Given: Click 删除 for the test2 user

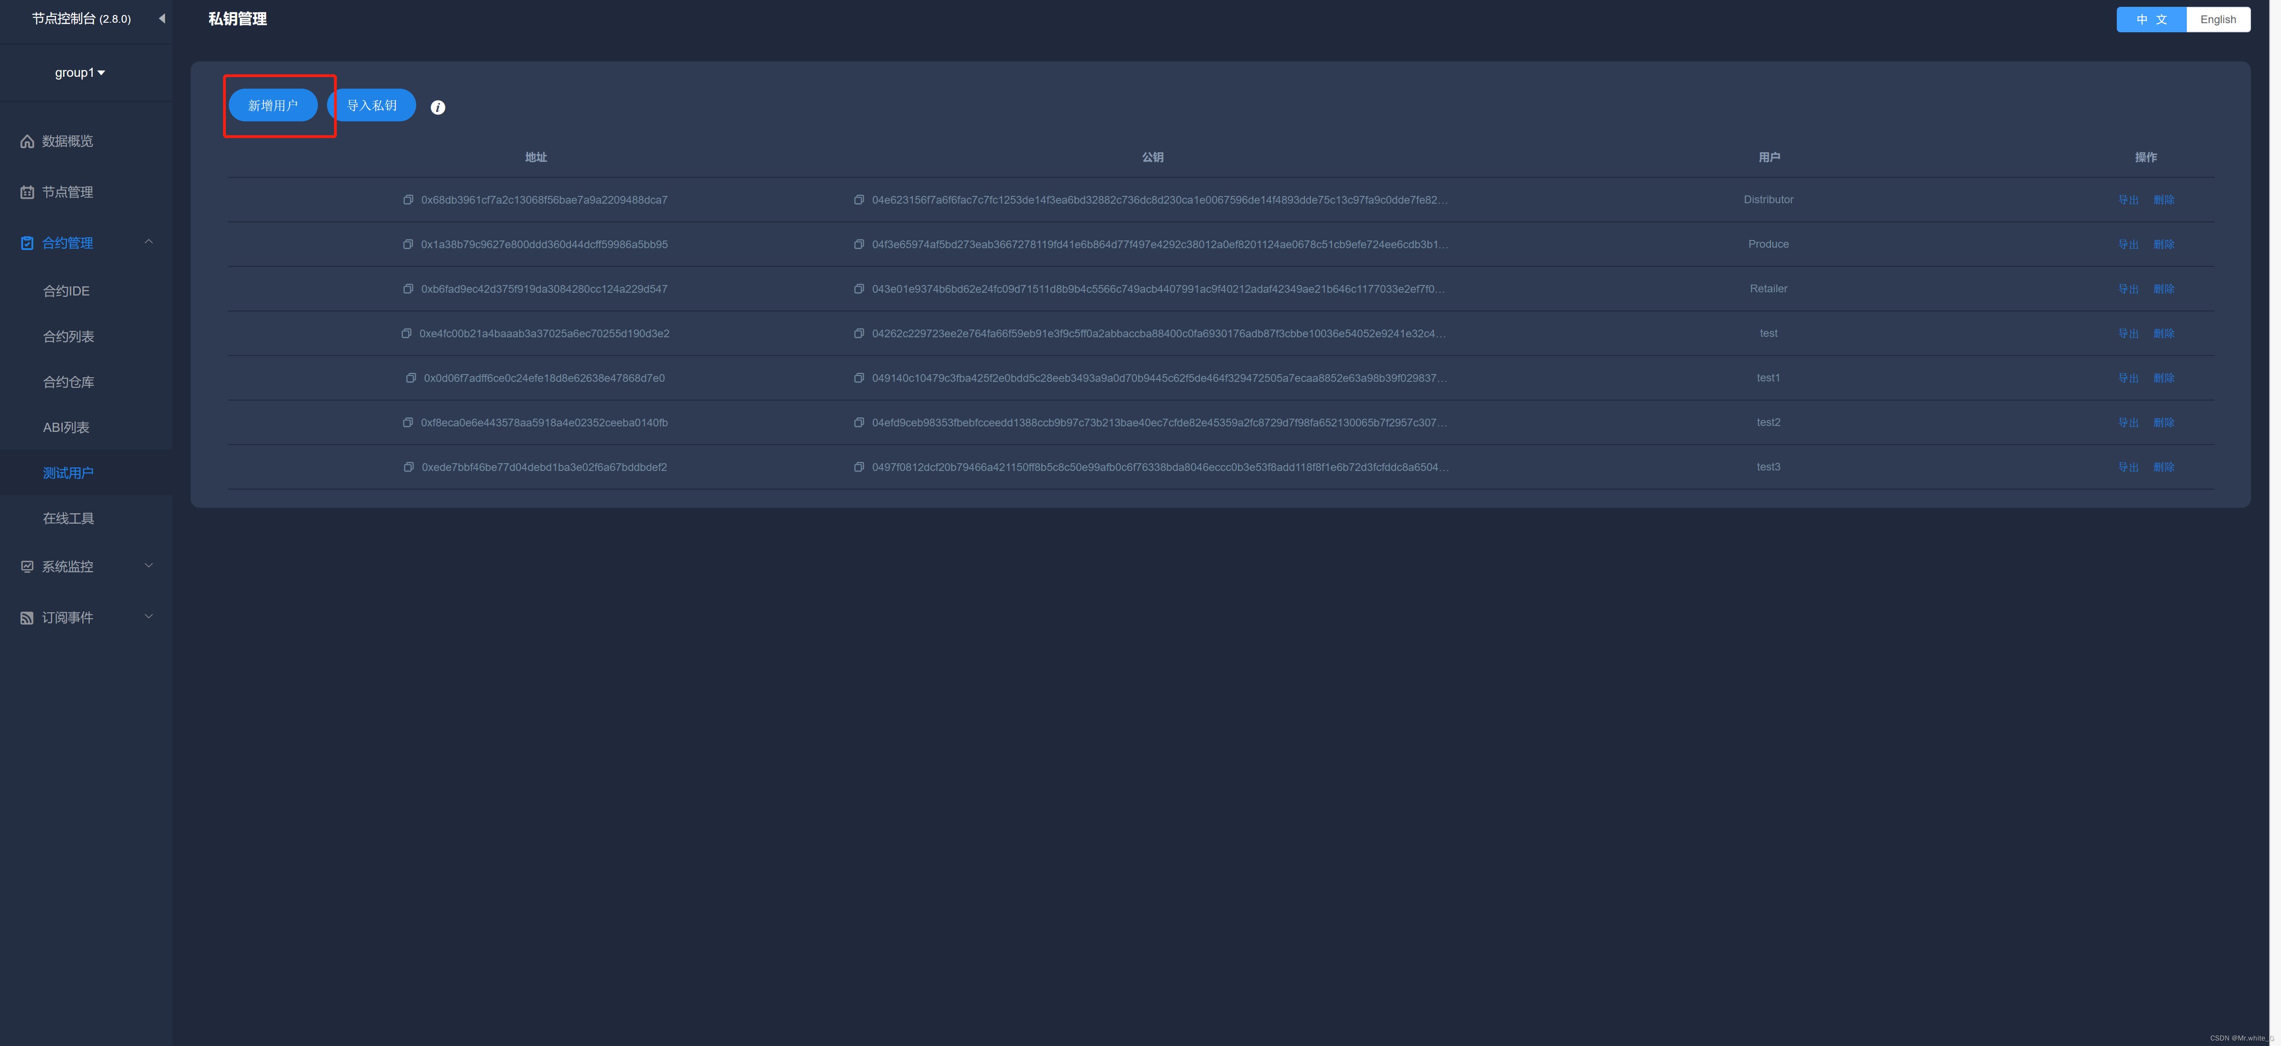Looking at the screenshot, I should [2163, 423].
